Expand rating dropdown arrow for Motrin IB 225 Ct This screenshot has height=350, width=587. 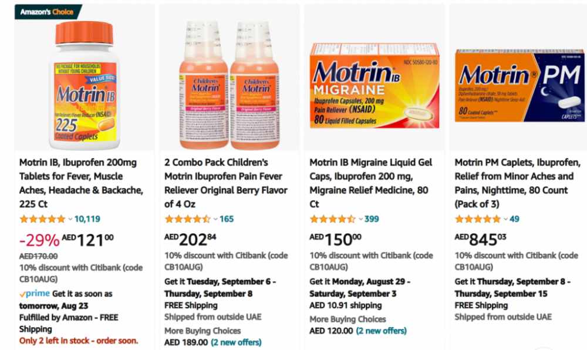point(70,220)
